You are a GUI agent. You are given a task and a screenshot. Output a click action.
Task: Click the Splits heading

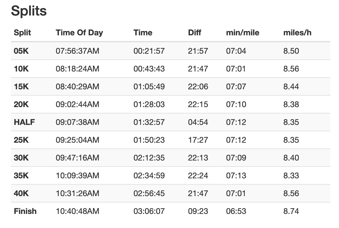[x=29, y=11]
